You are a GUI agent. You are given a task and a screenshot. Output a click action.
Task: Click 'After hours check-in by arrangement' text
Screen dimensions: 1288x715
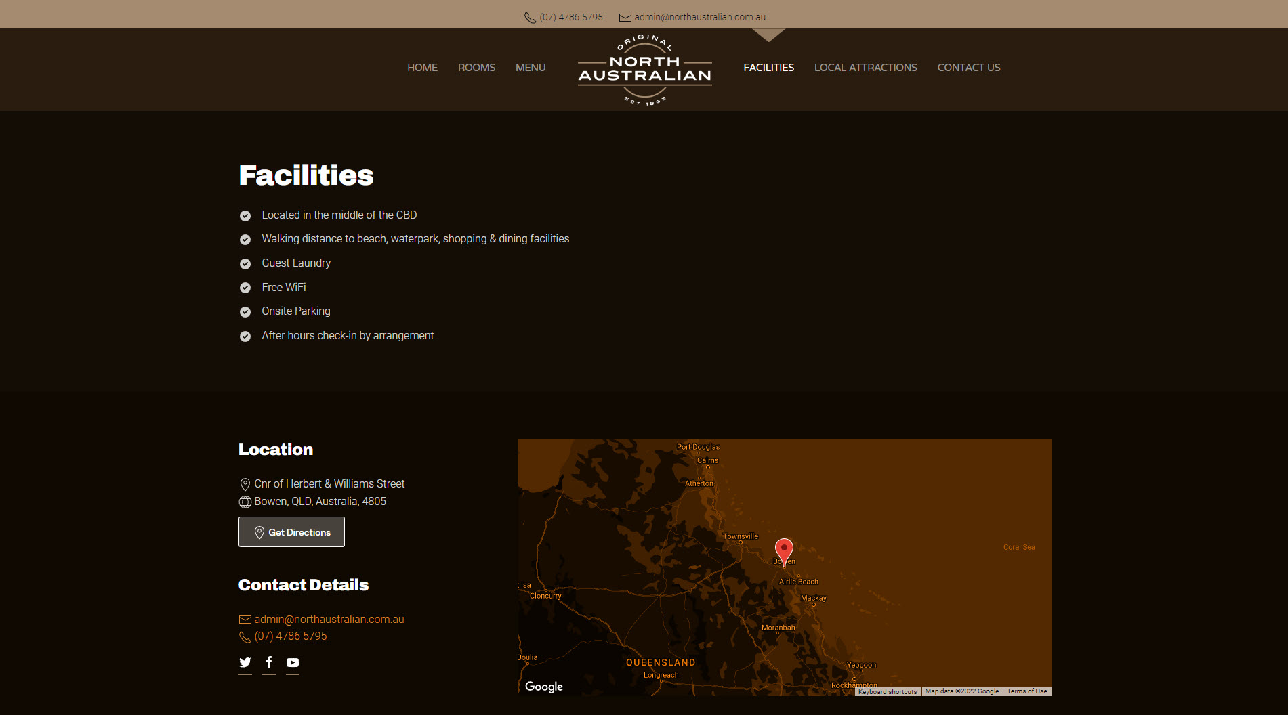click(348, 335)
